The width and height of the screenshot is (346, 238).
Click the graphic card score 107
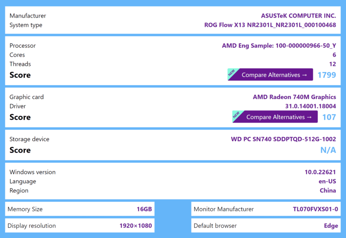point(329,117)
